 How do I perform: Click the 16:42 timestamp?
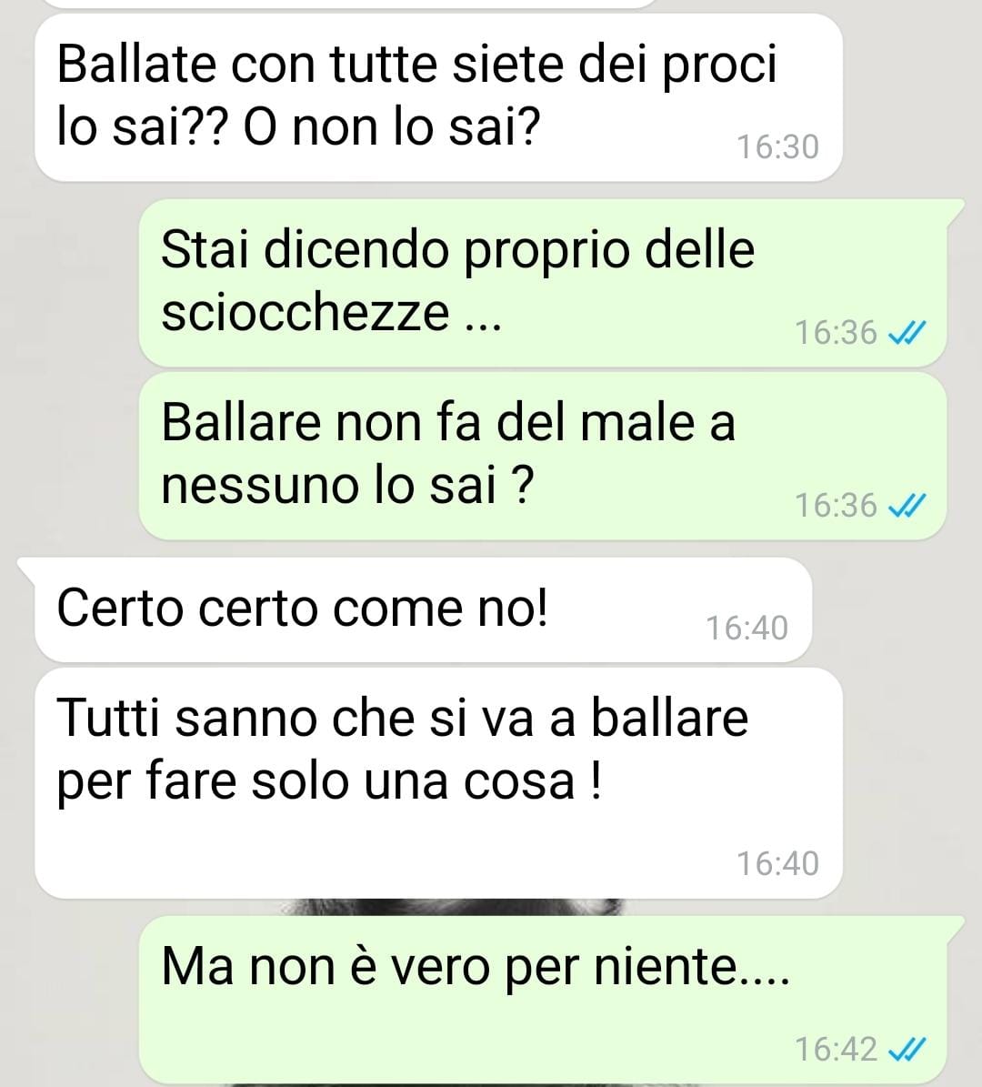(836, 1049)
